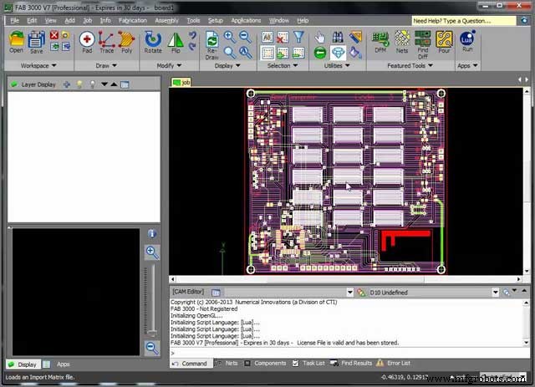Open the Find Diff tool
535x387 pixels.
pos(422,45)
